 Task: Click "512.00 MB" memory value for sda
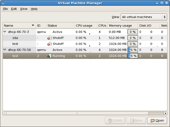[117, 38]
